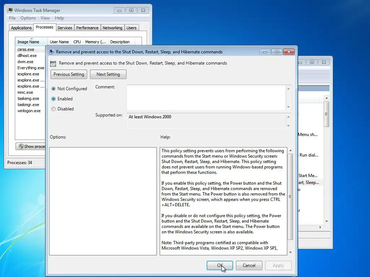370x277 pixels.
Task: Switch to the Processes tab
Action: [44, 27]
